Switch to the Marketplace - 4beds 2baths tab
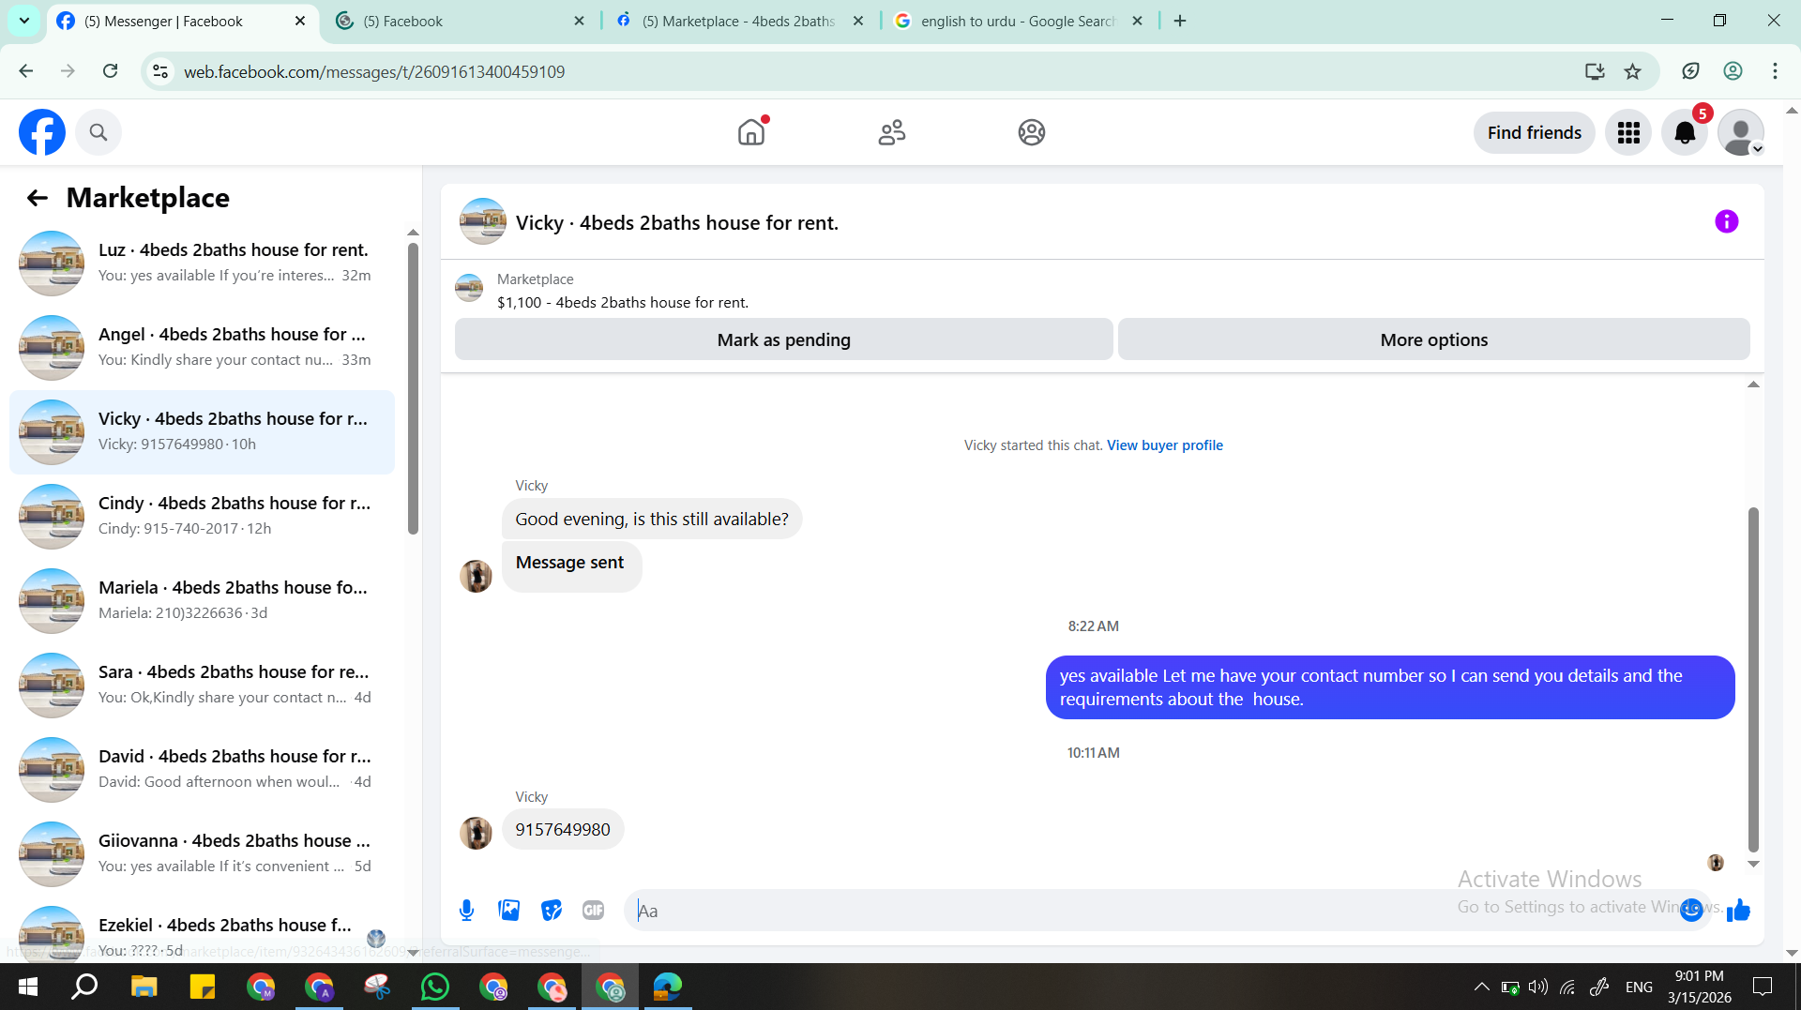 click(x=739, y=21)
